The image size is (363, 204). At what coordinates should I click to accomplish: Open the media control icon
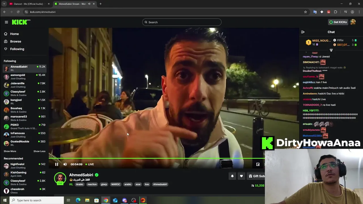tap(345, 12)
